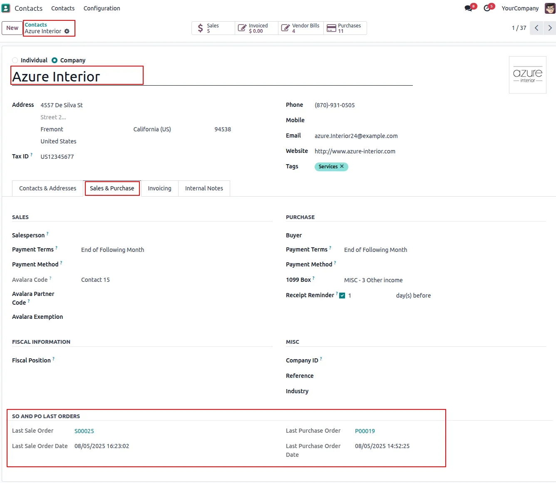Open the Salesperson field dropdown
The height and width of the screenshot is (483, 556).
coord(176,235)
